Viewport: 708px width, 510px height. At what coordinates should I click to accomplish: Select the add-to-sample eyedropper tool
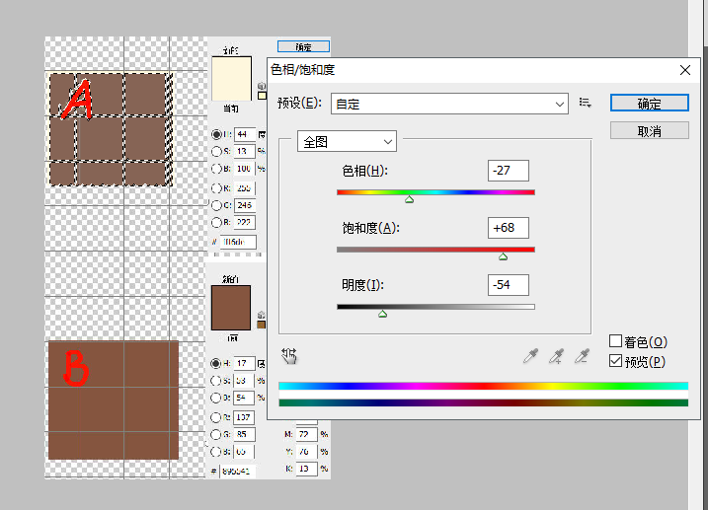tap(556, 356)
